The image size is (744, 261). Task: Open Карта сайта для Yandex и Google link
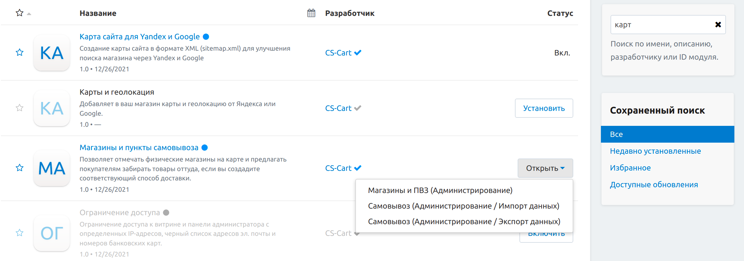[139, 37]
